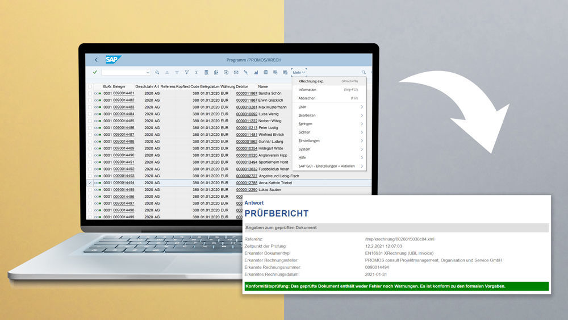Click the sum total sigma icon

[x=196, y=73]
